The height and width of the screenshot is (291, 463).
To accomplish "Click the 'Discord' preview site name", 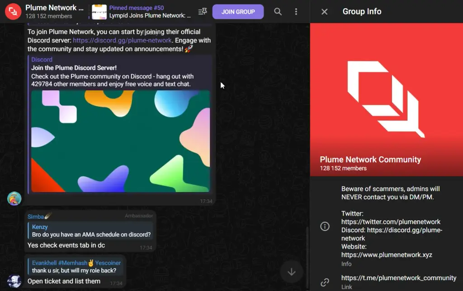I will pyautogui.click(x=42, y=60).
